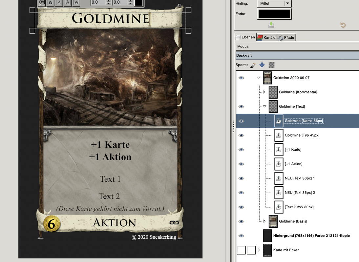The image size is (359, 262).
Task: Click the Karte mit Ecken link box
Action: tap(251, 250)
